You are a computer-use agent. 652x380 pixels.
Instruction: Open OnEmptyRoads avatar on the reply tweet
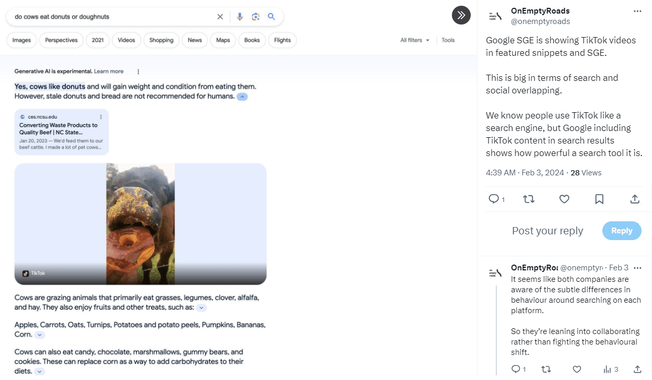tap(495, 272)
